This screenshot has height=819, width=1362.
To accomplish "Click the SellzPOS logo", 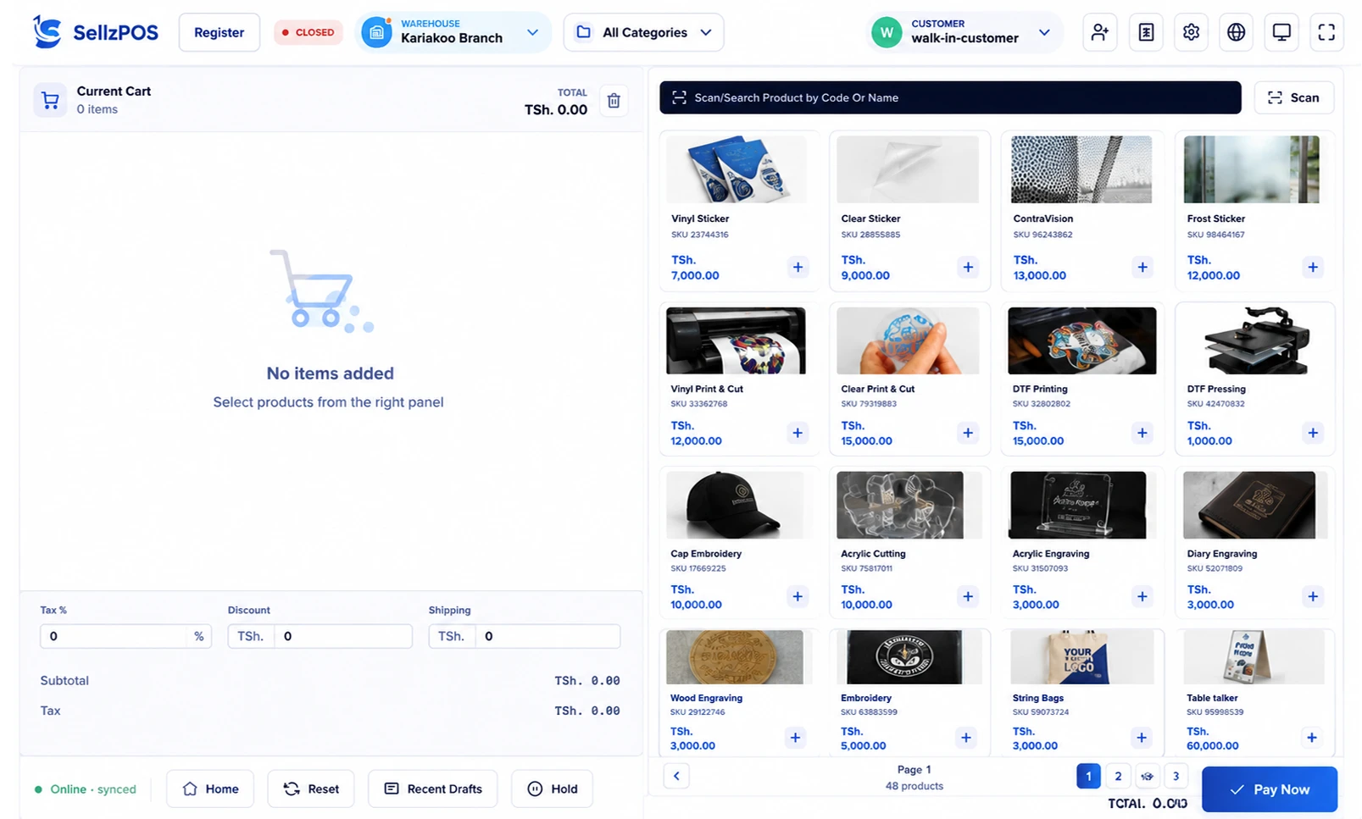I will pyautogui.click(x=95, y=32).
